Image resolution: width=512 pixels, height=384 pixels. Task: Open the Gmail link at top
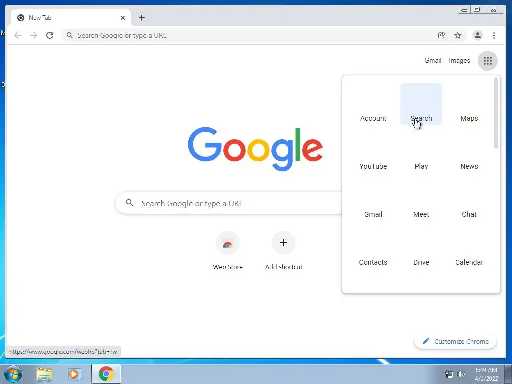[433, 60]
